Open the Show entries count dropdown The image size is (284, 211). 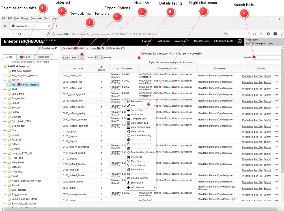click(98, 57)
